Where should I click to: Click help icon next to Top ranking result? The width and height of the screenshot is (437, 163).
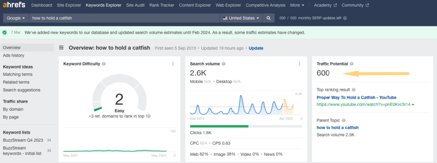click(x=354, y=90)
